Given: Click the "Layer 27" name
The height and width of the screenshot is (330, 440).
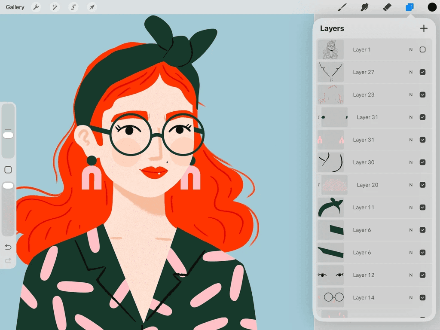Looking at the screenshot, I should pyautogui.click(x=364, y=72).
